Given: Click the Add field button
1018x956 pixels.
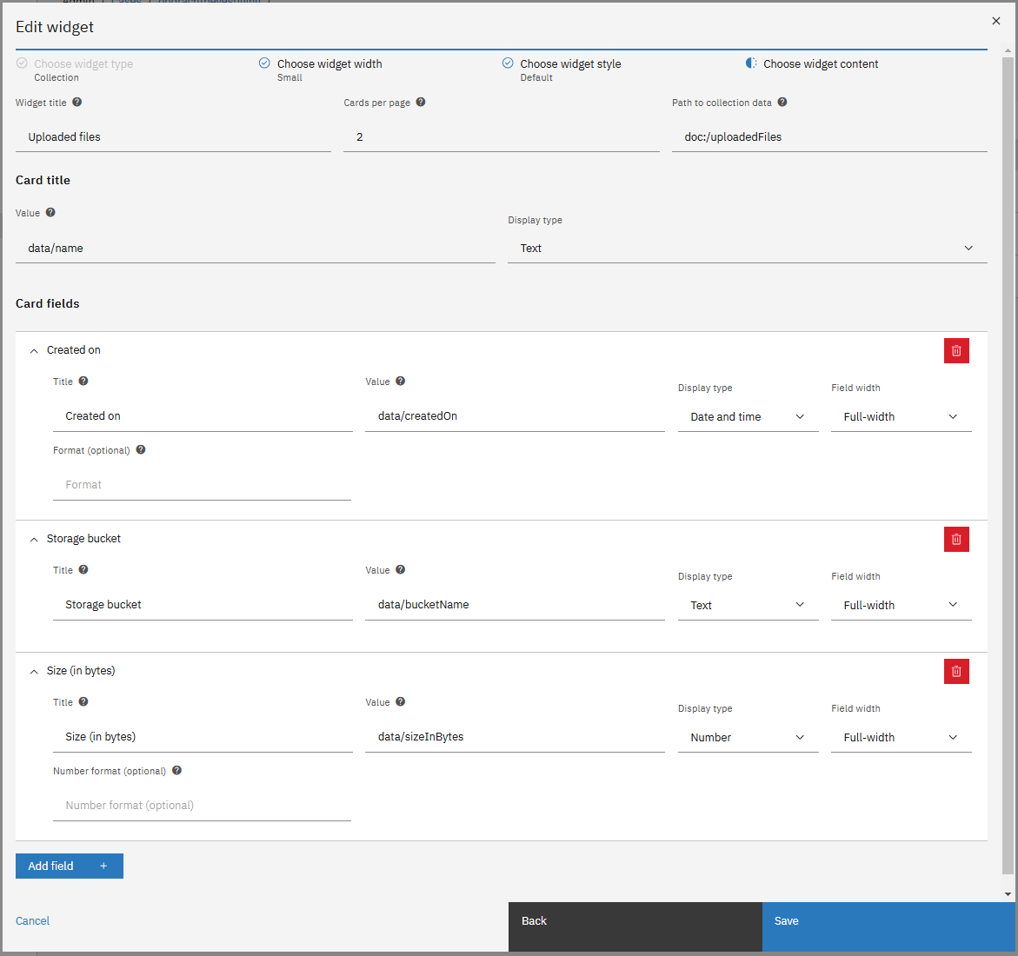Looking at the screenshot, I should [x=70, y=866].
